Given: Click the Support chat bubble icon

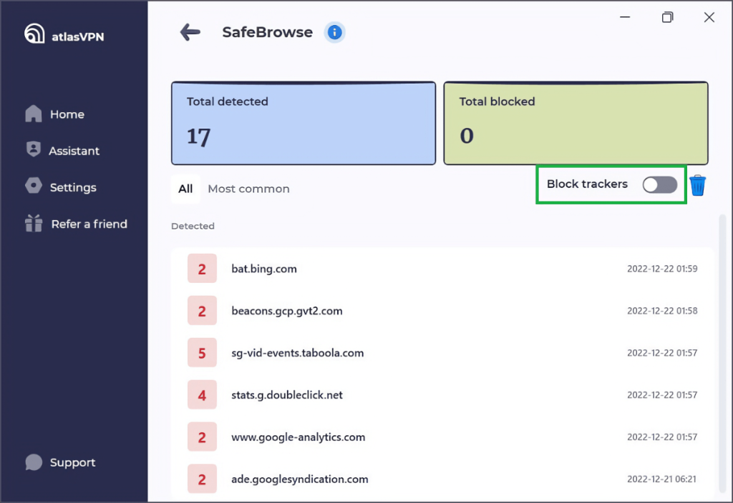Looking at the screenshot, I should [x=34, y=462].
